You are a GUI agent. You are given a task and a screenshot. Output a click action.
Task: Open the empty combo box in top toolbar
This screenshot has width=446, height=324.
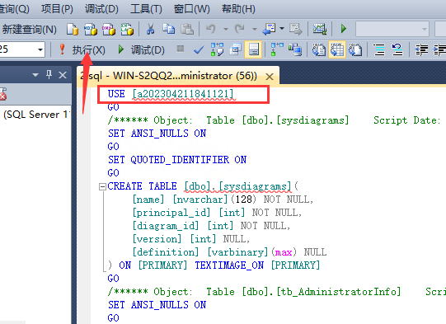coord(392,29)
